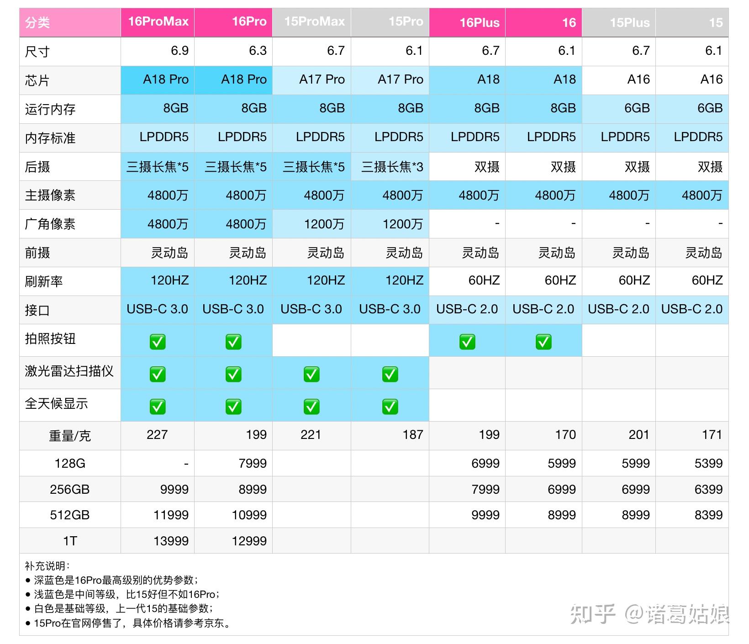The image size is (749, 644).
Task: Select the 15Plus column header
Action: point(619,22)
